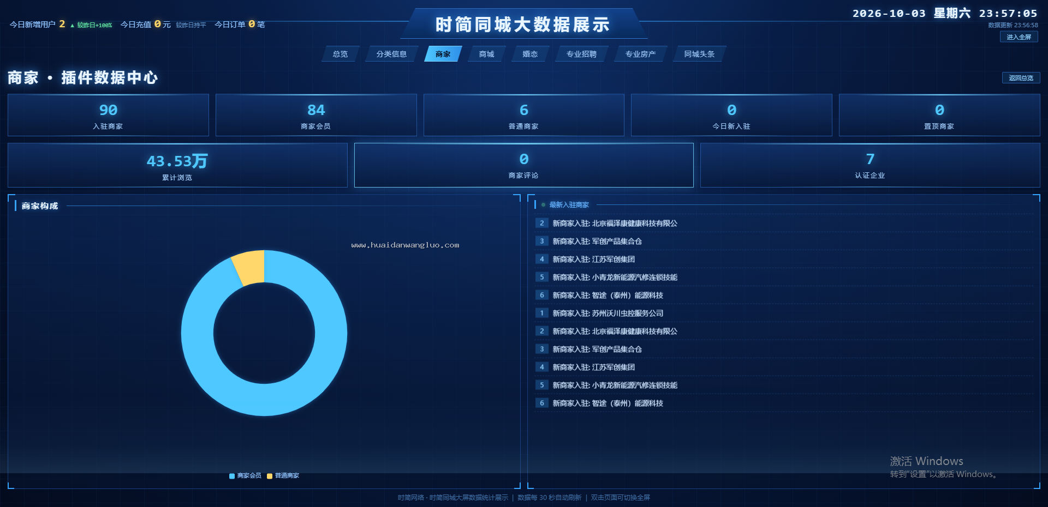Click the 今日新增用户 stat in header
Viewport: 1048px width, 507px height.
click(x=37, y=25)
